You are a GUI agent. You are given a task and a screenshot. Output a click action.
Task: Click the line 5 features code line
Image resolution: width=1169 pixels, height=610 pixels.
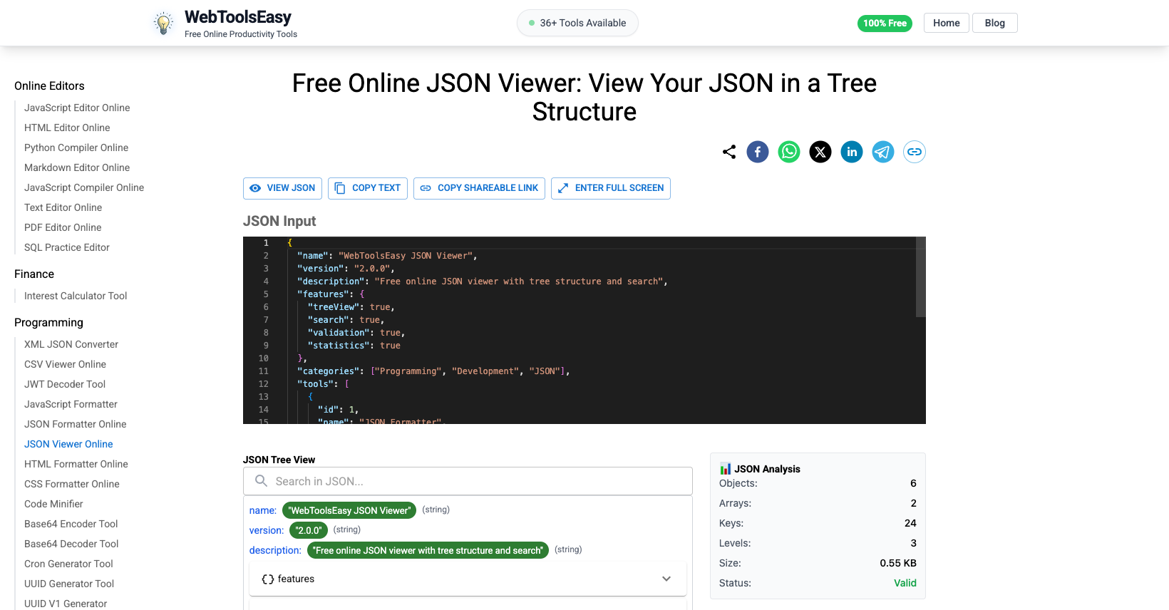click(x=331, y=294)
